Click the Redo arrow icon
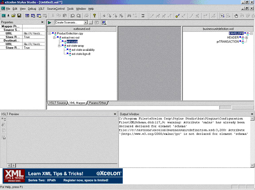Image resolution: width=255 pixels, height=190 pixels. (78, 16)
